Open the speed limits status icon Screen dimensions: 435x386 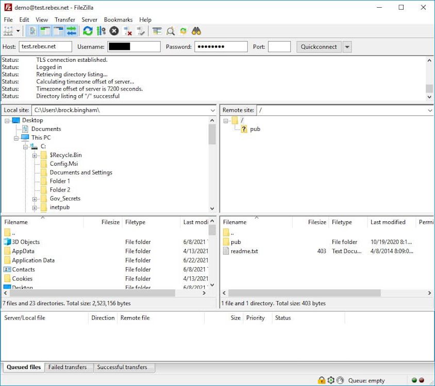click(340, 380)
